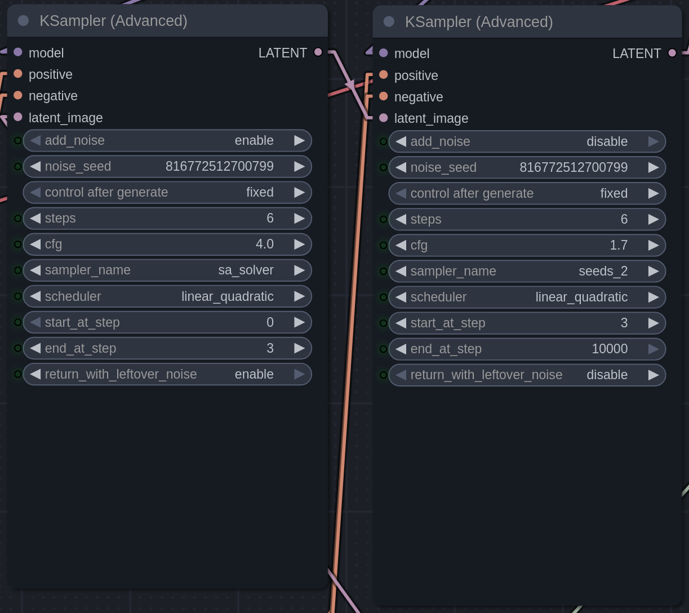The image size is (689, 613).
Task: Open scheduler dropdown on left KSampler
Action: (x=167, y=296)
